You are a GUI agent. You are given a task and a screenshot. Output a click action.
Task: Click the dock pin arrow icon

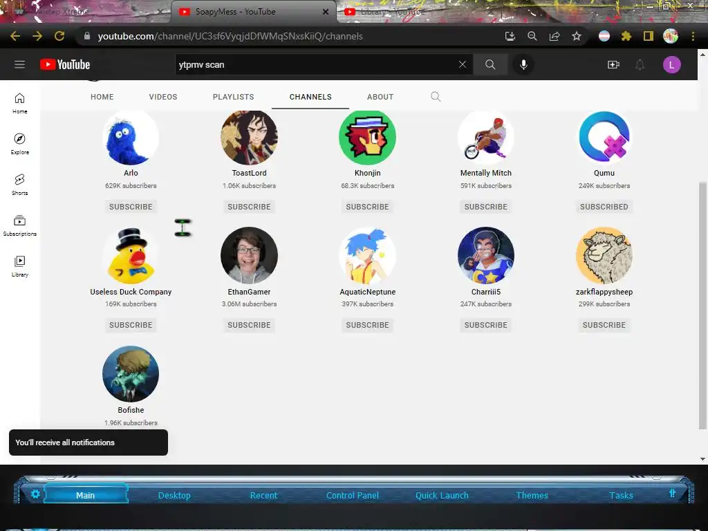[x=672, y=493]
